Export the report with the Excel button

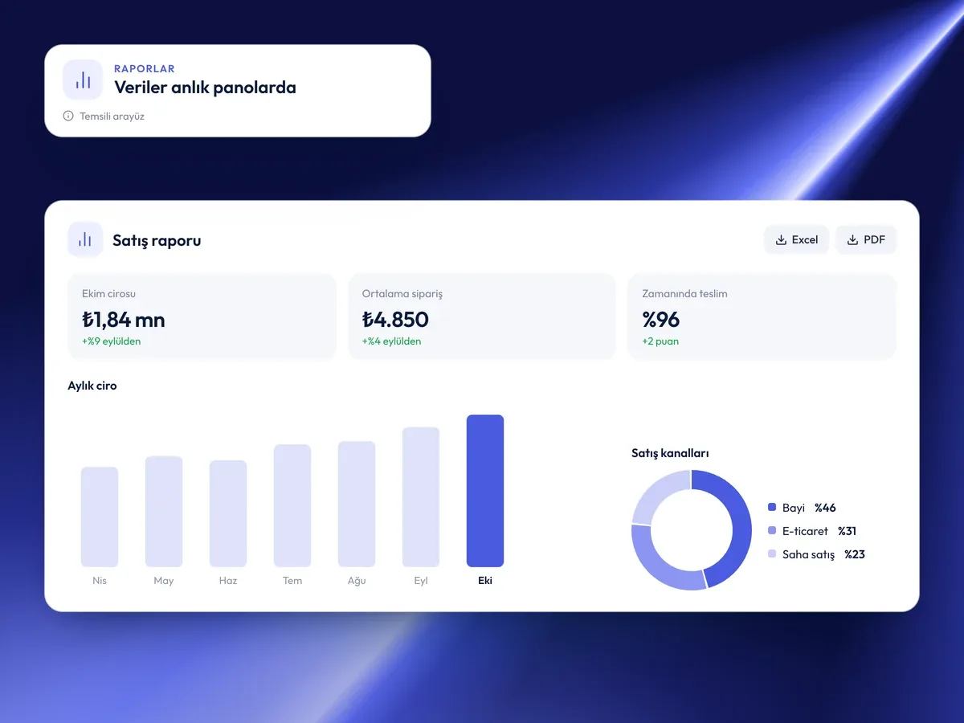tap(796, 240)
